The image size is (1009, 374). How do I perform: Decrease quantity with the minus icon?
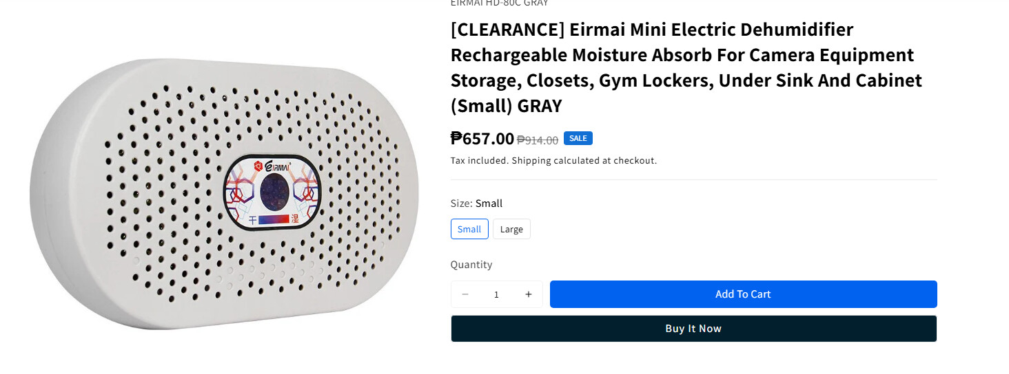(465, 294)
